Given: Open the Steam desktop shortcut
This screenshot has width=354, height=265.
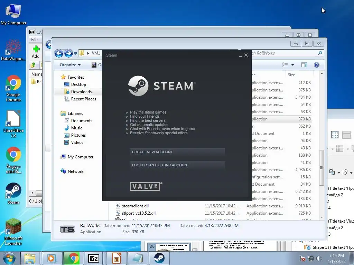Looking at the screenshot, I should click(x=13, y=194).
